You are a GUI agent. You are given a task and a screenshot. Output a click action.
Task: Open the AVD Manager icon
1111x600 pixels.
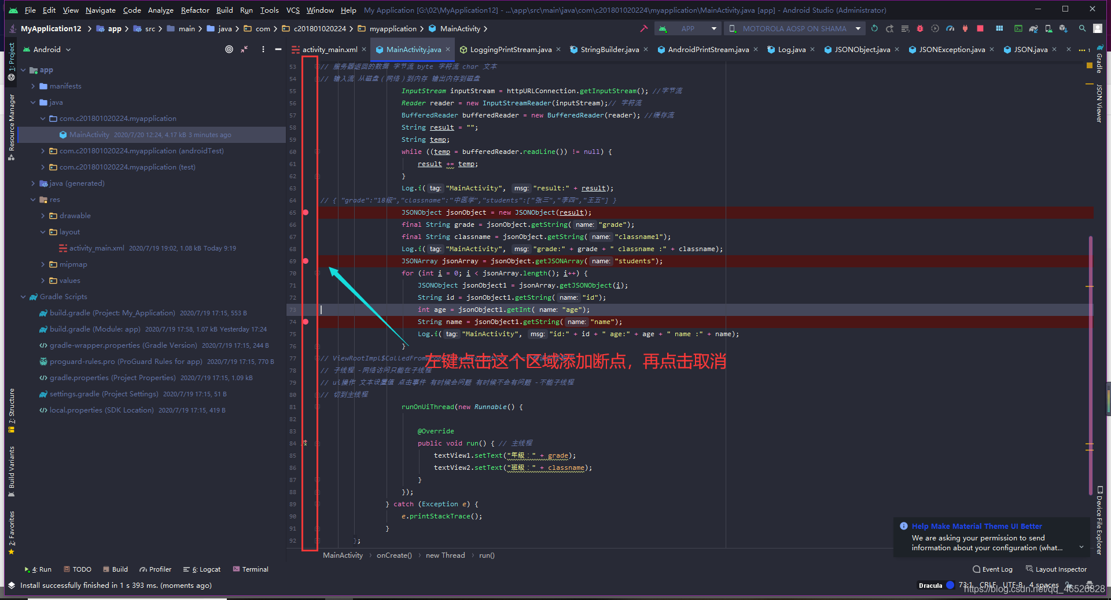(x=1049, y=28)
